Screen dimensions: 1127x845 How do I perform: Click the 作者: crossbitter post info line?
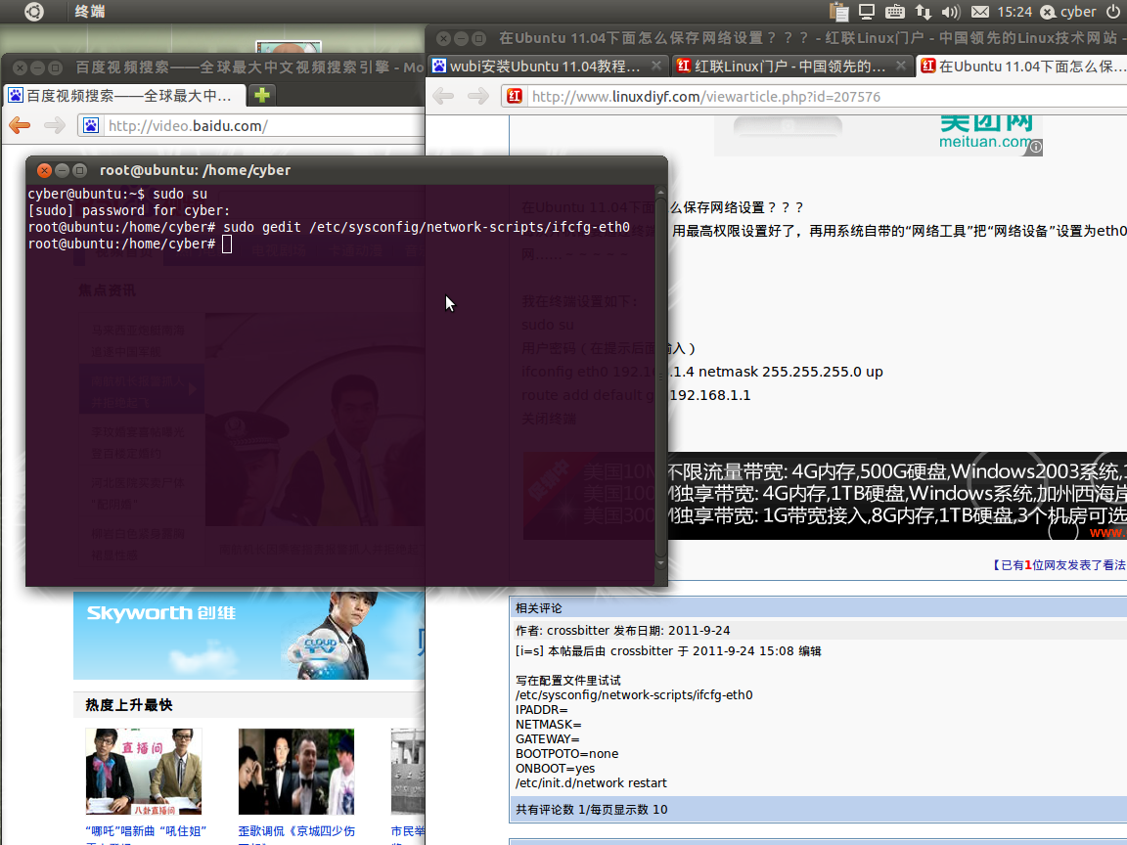coord(622,630)
